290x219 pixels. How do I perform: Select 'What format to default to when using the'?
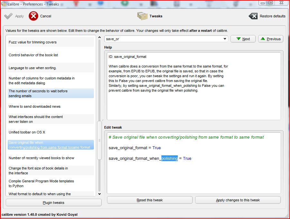[x=51, y=194]
